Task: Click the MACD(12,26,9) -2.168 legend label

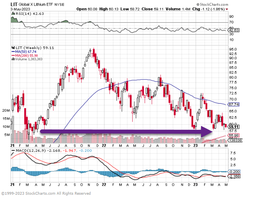Action: 38,151
